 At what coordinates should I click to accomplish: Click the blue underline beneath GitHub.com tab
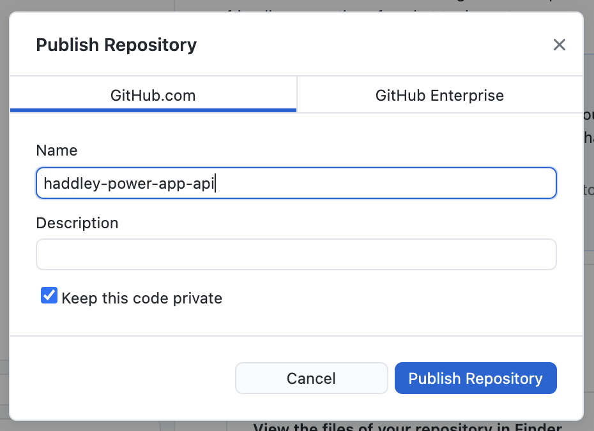[x=153, y=110]
